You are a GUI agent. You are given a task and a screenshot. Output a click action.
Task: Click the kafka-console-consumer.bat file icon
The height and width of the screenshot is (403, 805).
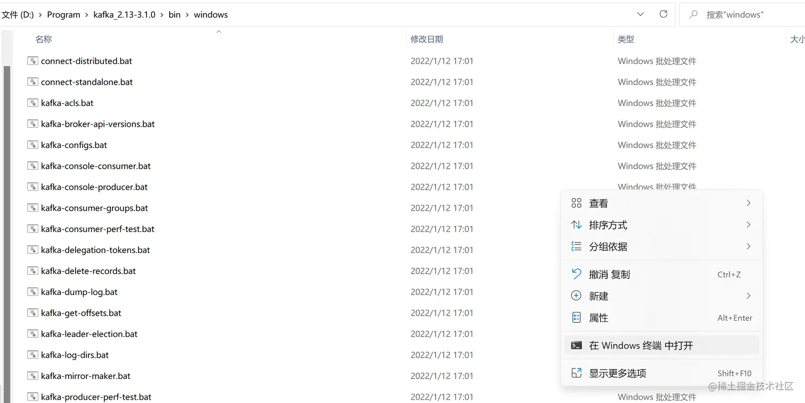pos(32,166)
